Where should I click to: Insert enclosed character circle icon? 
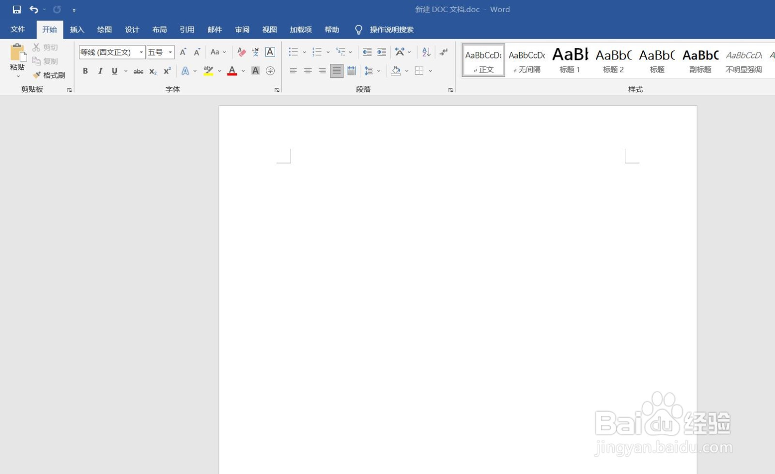click(270, 71)
